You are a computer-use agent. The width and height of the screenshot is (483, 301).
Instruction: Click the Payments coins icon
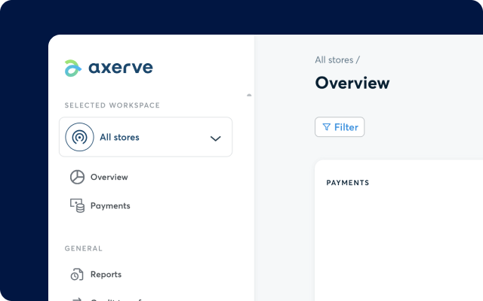(77, 205)
